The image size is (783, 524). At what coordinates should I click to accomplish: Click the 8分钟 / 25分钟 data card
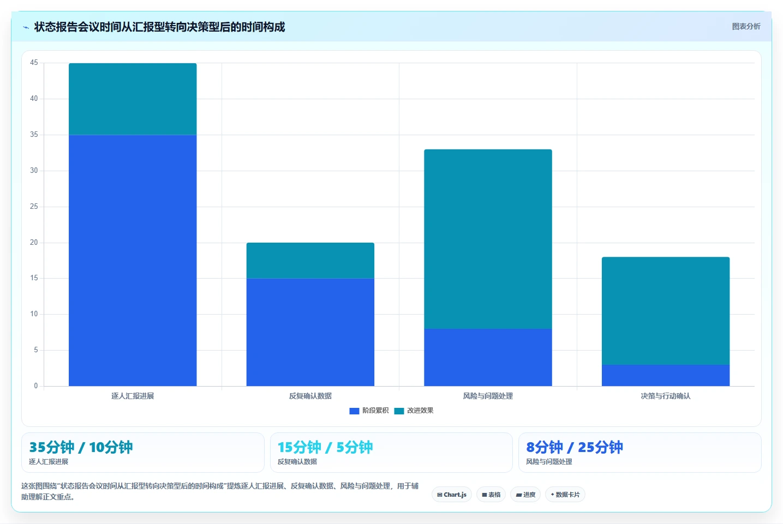click(x=639, y=453)
